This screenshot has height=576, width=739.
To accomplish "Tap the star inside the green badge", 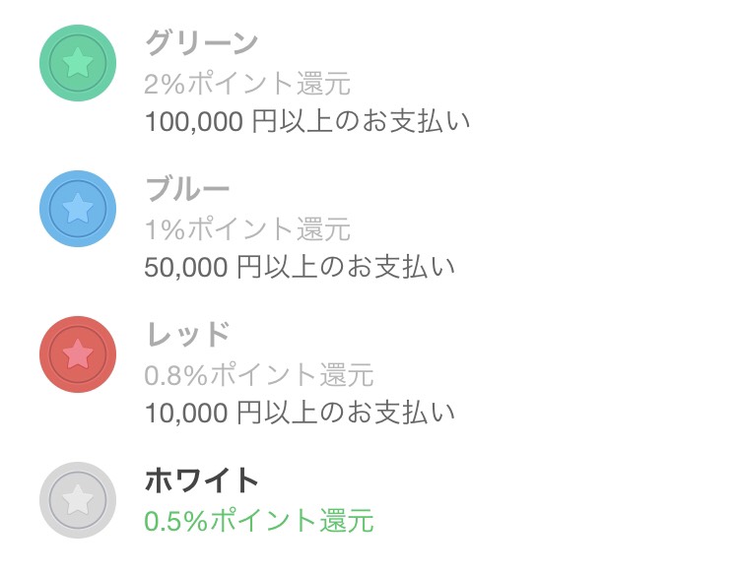I will (x=78, y=63).
